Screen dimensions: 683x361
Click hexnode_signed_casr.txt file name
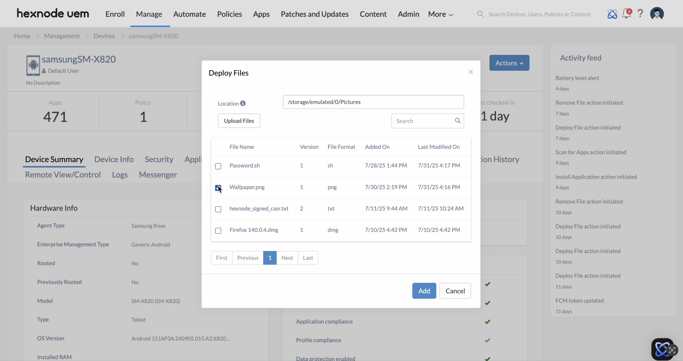pos(259,208)
